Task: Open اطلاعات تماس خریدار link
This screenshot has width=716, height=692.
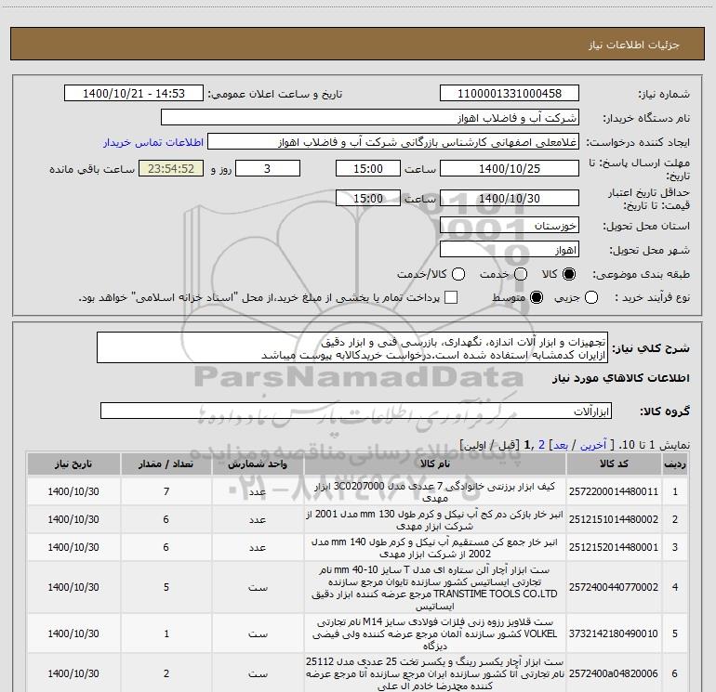Action: click(153, 142)
